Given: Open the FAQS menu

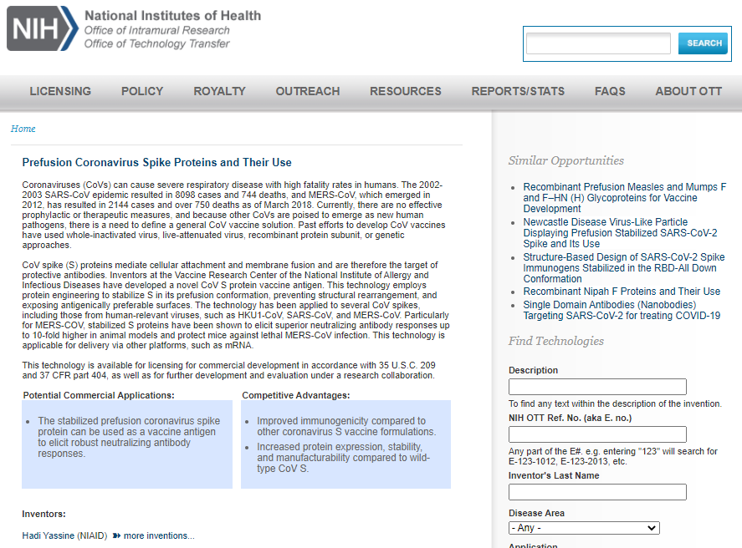Looking at the screenshot, I should click(x=610, y=91).
